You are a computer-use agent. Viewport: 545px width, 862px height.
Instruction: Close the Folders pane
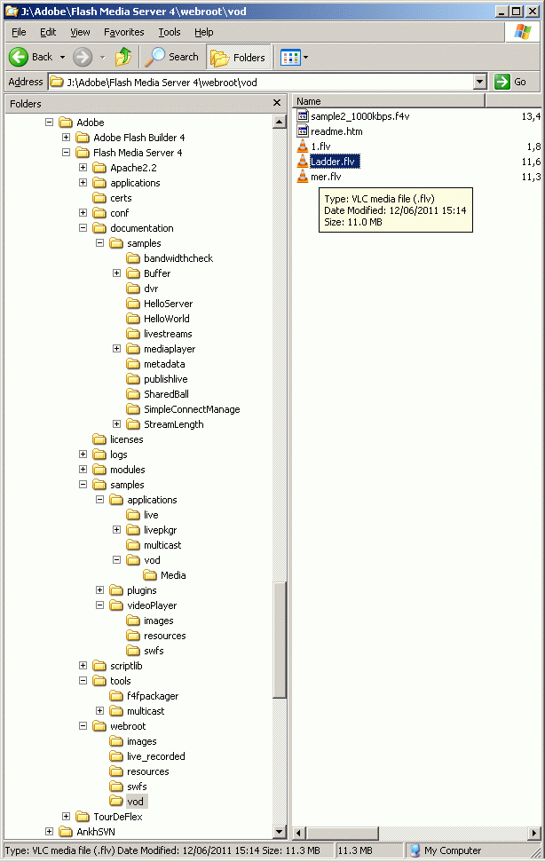point(277,103)
